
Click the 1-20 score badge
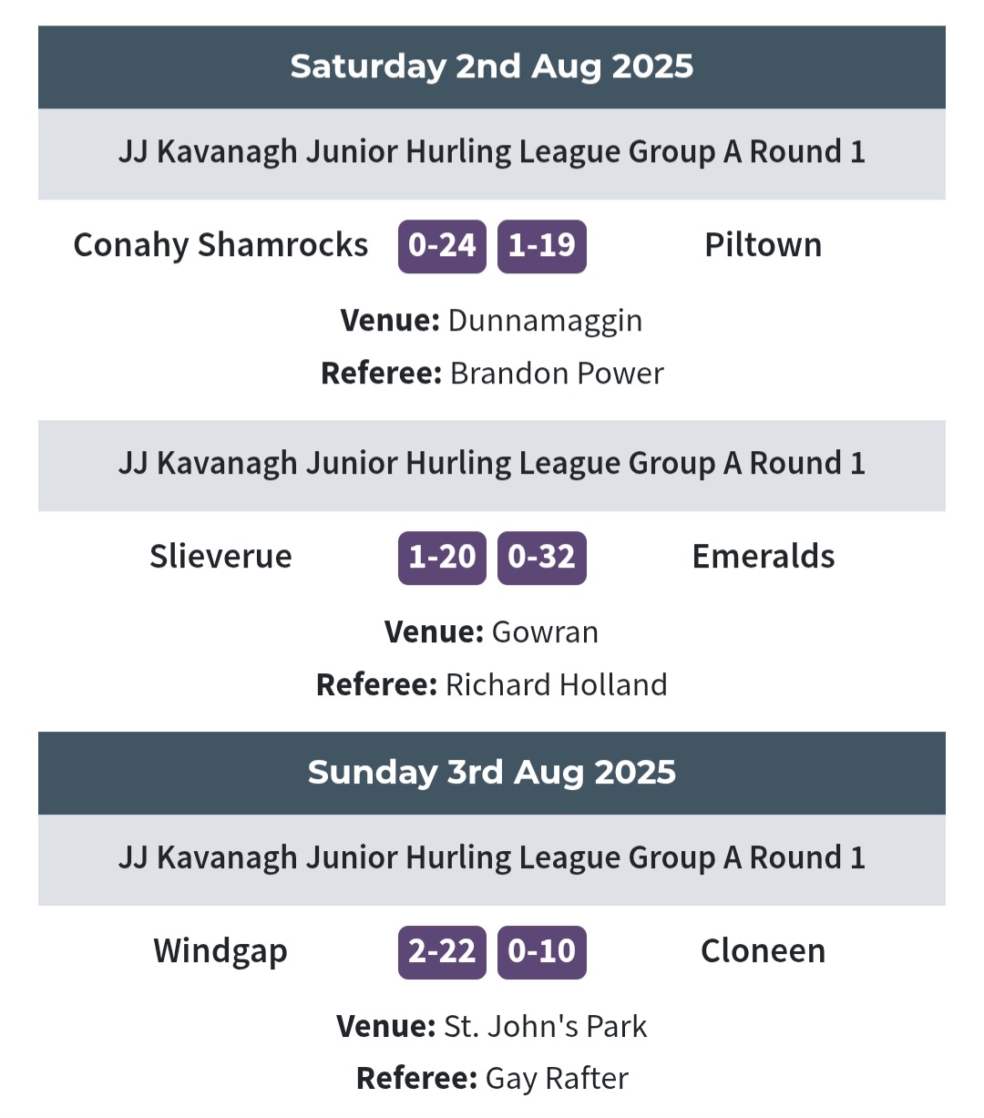click(442, 558)
